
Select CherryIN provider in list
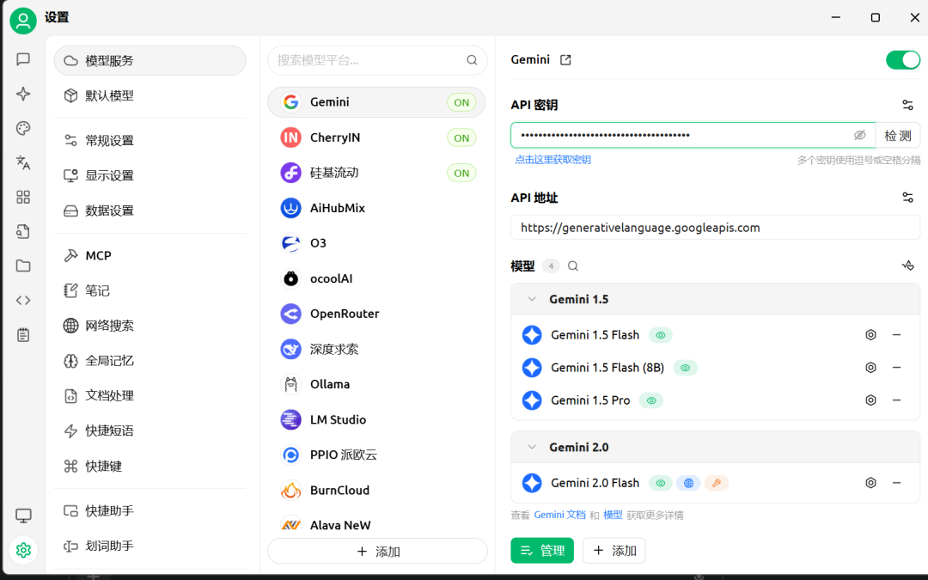tap(376, 137)
